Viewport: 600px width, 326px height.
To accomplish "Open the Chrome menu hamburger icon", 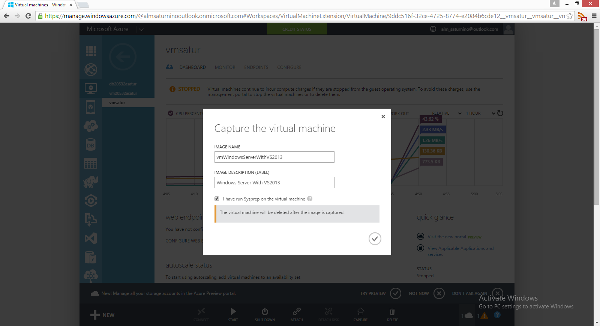I will (594, 16).
